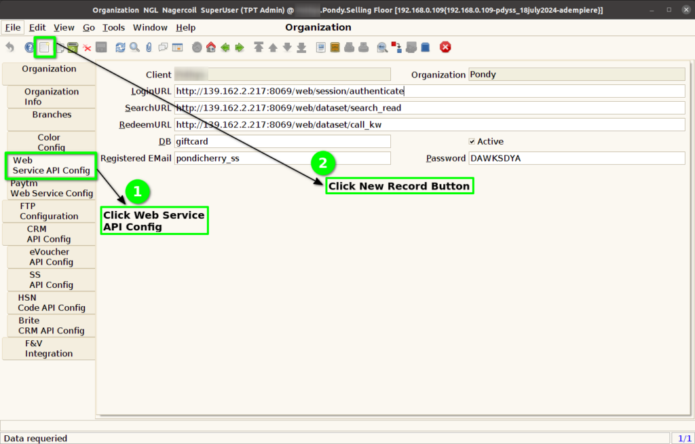This screenshot has height=444, width=695.
Task: Toggle the Active checkbox
Action: [472, 141]
